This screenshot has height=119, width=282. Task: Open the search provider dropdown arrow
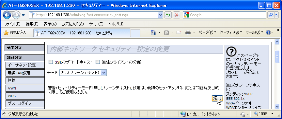click(x=276, y=15)
